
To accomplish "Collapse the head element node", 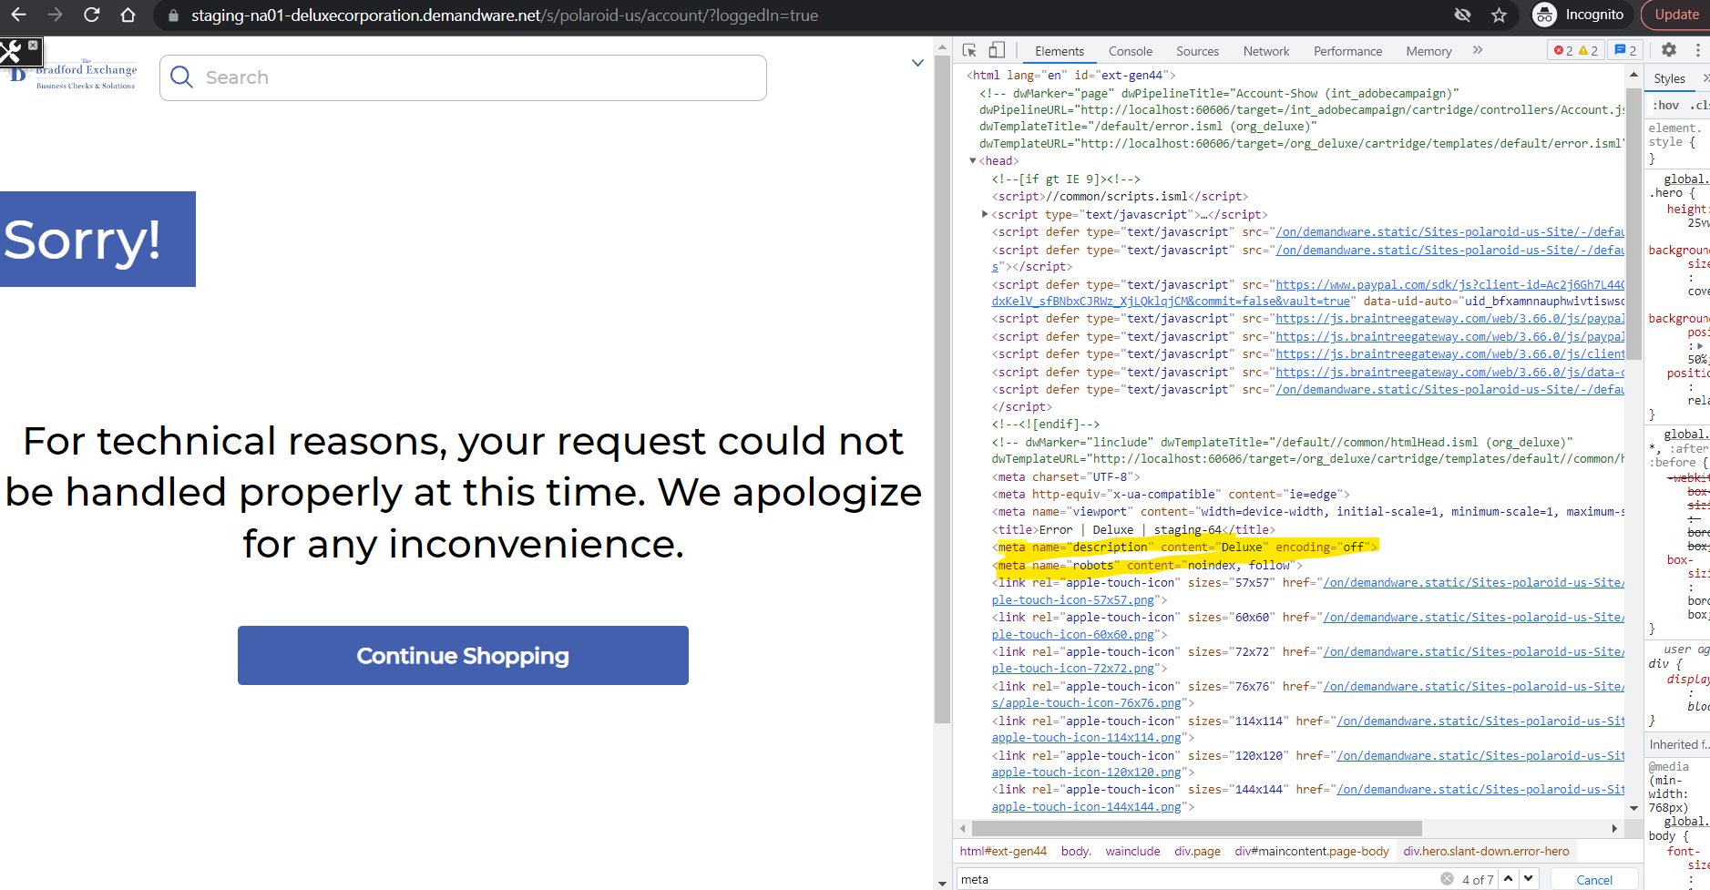I will click(973, 161).
